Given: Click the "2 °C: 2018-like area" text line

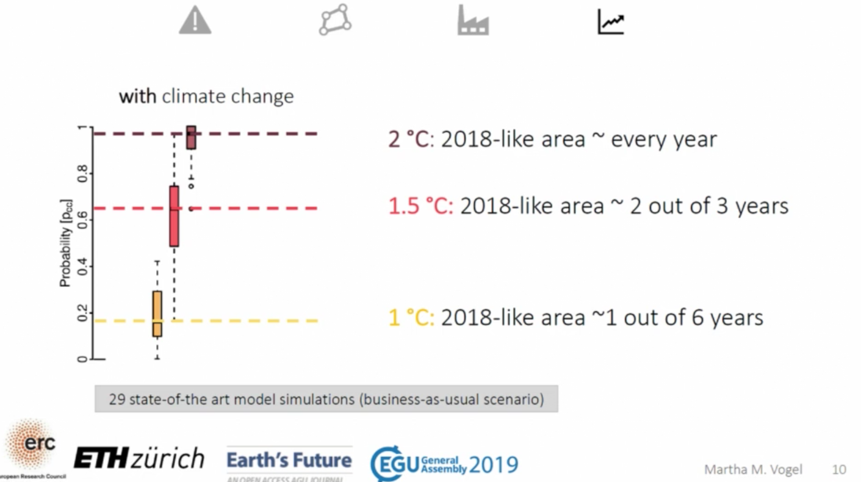Looking at the screenshot, I should [x=552, y=139].
